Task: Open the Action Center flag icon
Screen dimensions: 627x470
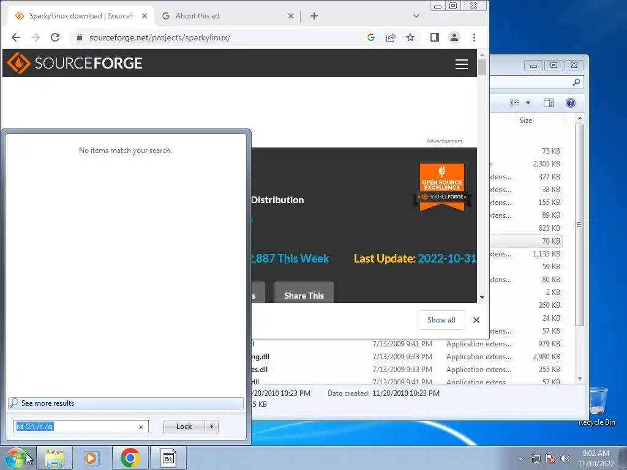Action: (x=550, y=458)
